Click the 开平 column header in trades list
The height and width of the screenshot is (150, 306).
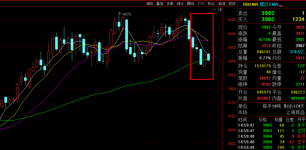301,120
